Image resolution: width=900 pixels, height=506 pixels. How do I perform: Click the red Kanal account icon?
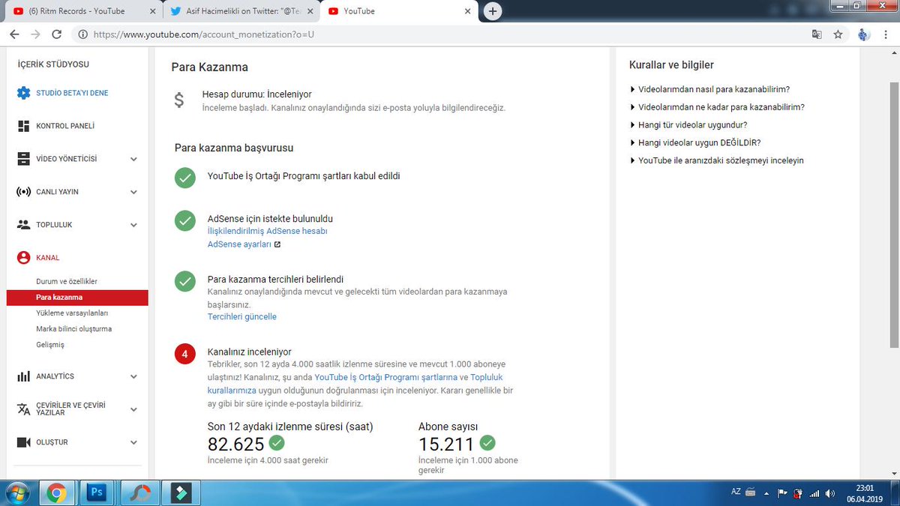tap(23, 258)
